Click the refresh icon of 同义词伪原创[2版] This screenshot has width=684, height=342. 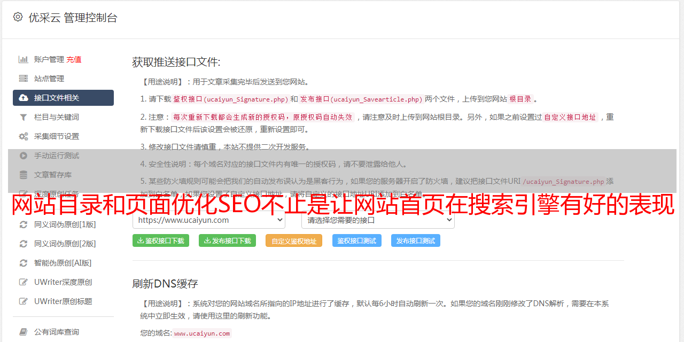click(24, 244)
